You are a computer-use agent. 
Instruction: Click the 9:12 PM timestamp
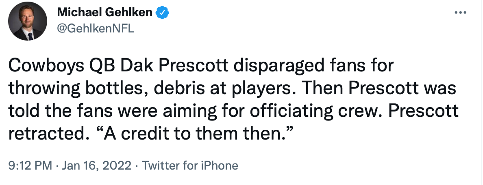pyautogui.click(x=30, y=166)
